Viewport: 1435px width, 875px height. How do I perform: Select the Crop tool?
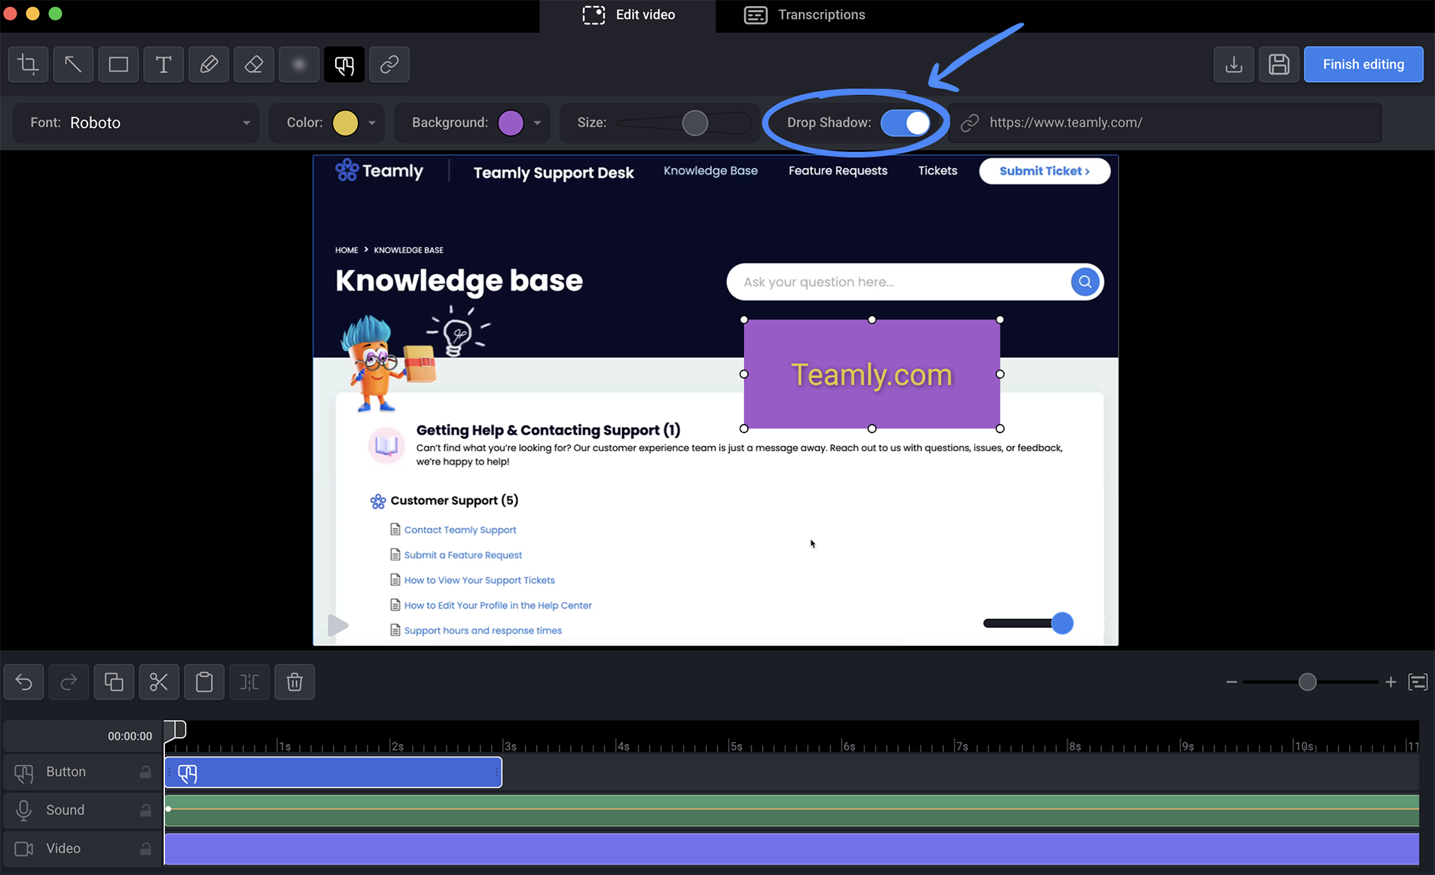tap(29, 64)
